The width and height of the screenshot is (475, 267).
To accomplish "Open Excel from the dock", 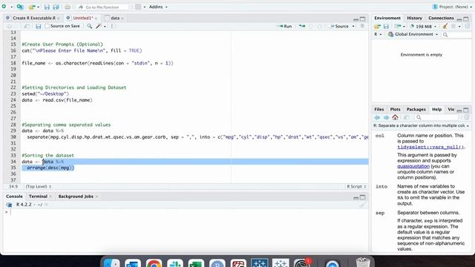I will [x=196, y=263].
